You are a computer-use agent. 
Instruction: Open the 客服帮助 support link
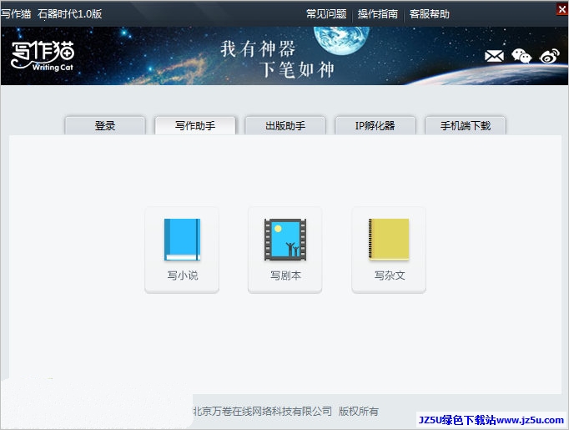pos(430,14)
